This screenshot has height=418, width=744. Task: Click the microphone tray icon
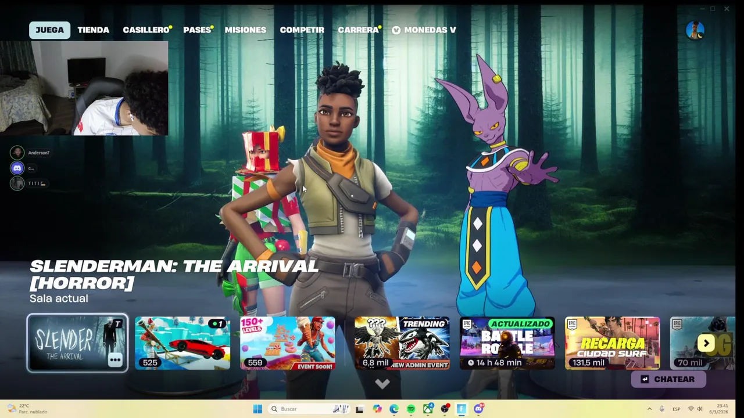661,409
